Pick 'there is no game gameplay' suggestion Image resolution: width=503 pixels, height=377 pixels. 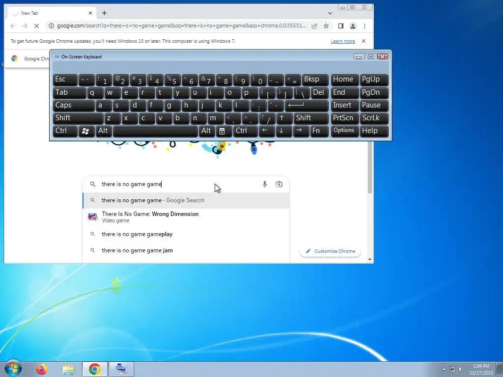tap(186, 234)
